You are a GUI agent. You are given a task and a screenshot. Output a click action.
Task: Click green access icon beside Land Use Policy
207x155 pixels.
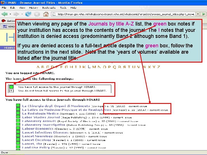[x=18, y=147]
